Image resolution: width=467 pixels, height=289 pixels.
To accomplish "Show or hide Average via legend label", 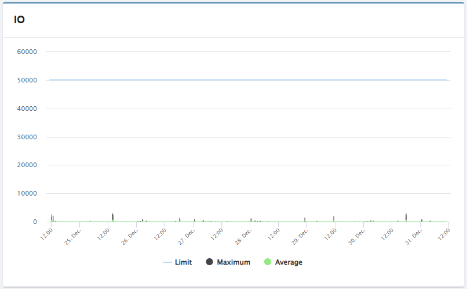I will (289, 262).
